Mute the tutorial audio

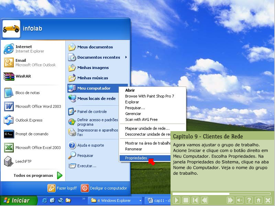tap(240, 200)
